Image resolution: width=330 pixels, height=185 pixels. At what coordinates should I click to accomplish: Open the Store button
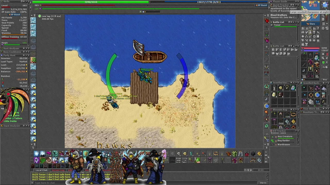click(x=310, y=24)
